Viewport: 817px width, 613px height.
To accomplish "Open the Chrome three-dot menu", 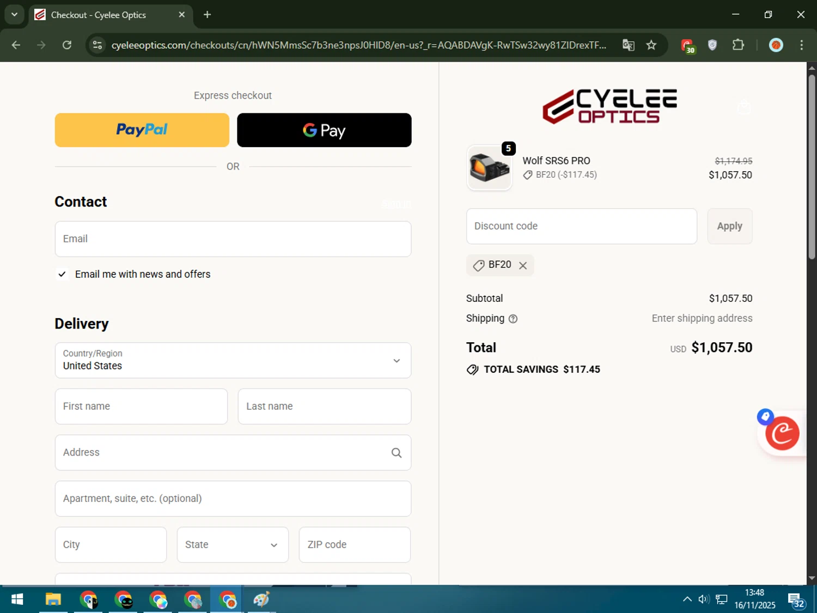I will [801, 45].
